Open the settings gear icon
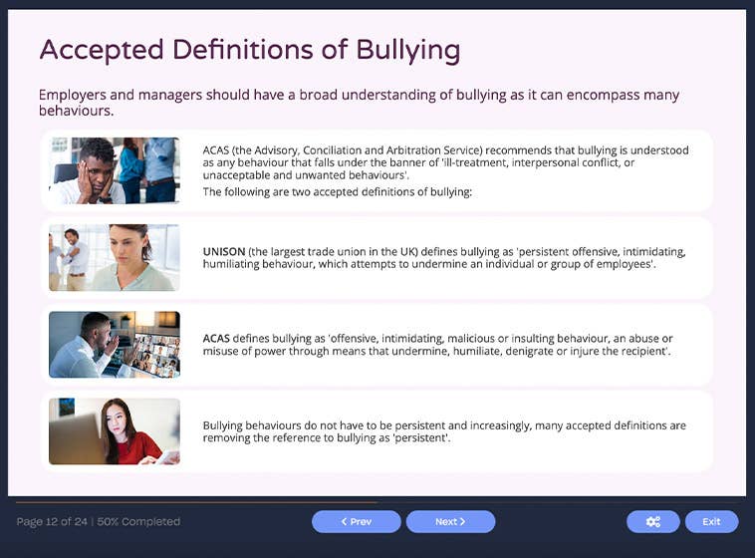The width and height of the screenshot is (755, 558). (652, 521)
